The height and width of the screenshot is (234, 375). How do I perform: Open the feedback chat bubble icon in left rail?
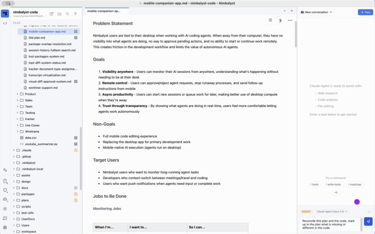[5, 218]
